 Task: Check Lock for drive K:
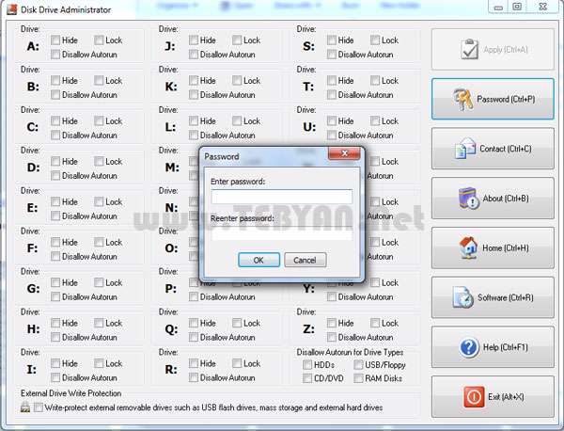point(237,80)
